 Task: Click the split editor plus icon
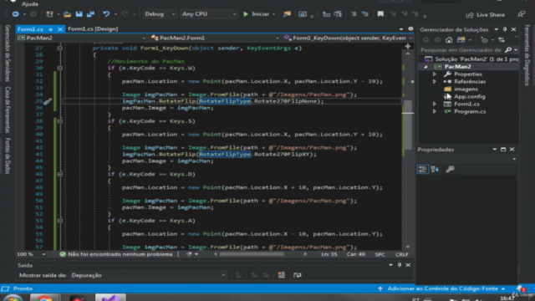(408, 47)
